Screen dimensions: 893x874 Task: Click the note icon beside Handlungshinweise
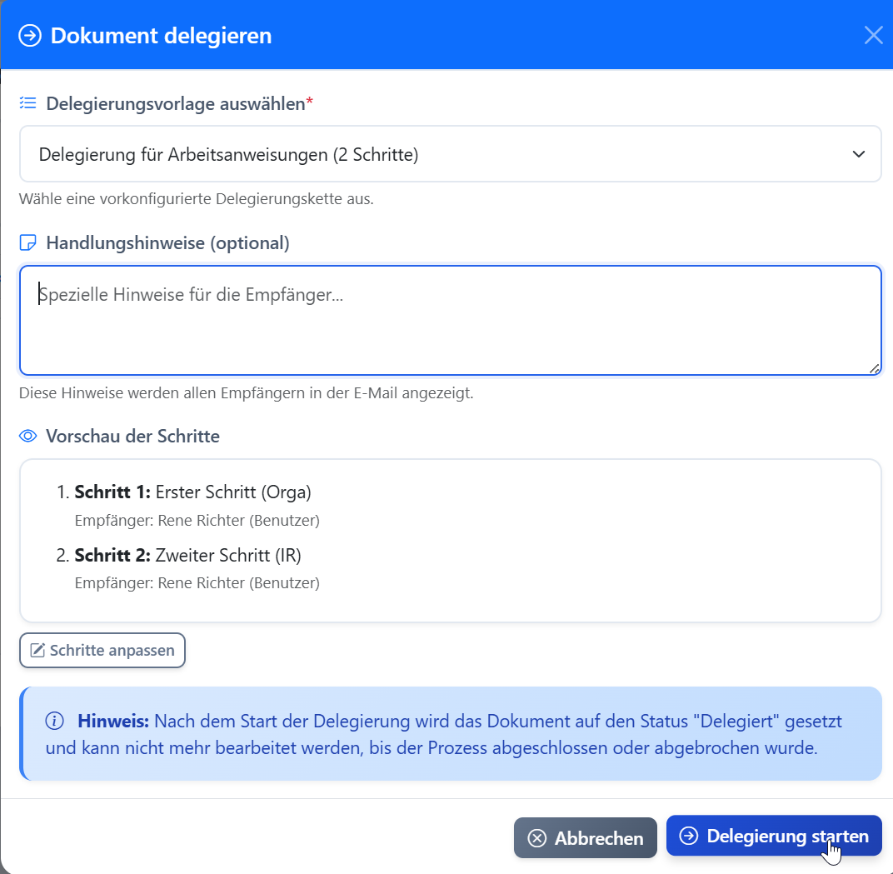28,242
